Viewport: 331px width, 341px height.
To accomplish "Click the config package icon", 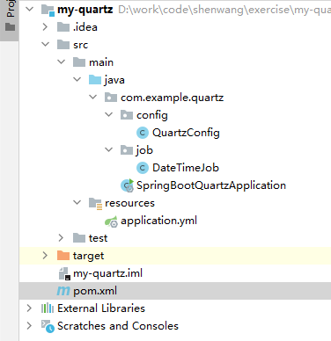I will [127, 115].
